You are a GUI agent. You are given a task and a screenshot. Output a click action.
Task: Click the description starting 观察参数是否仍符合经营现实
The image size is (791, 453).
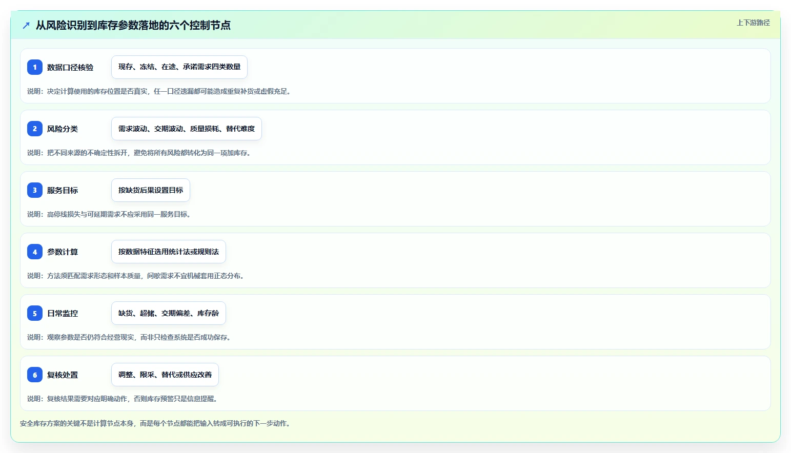(130, 337)
